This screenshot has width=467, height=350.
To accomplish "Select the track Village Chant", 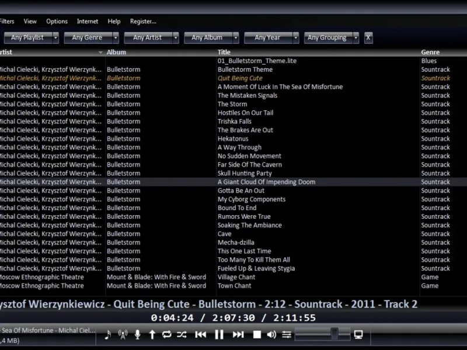I will [x=236, y=277].
